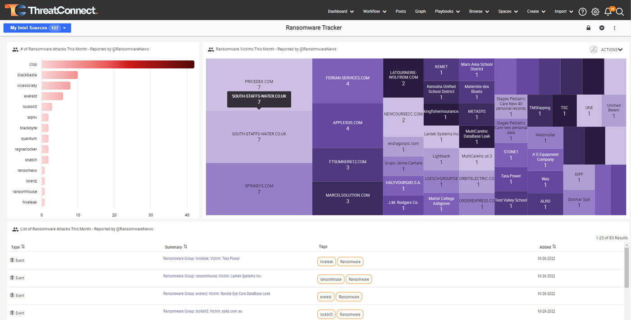
Task: Click the TMShipping treemap cell
Action: (540, 111)
